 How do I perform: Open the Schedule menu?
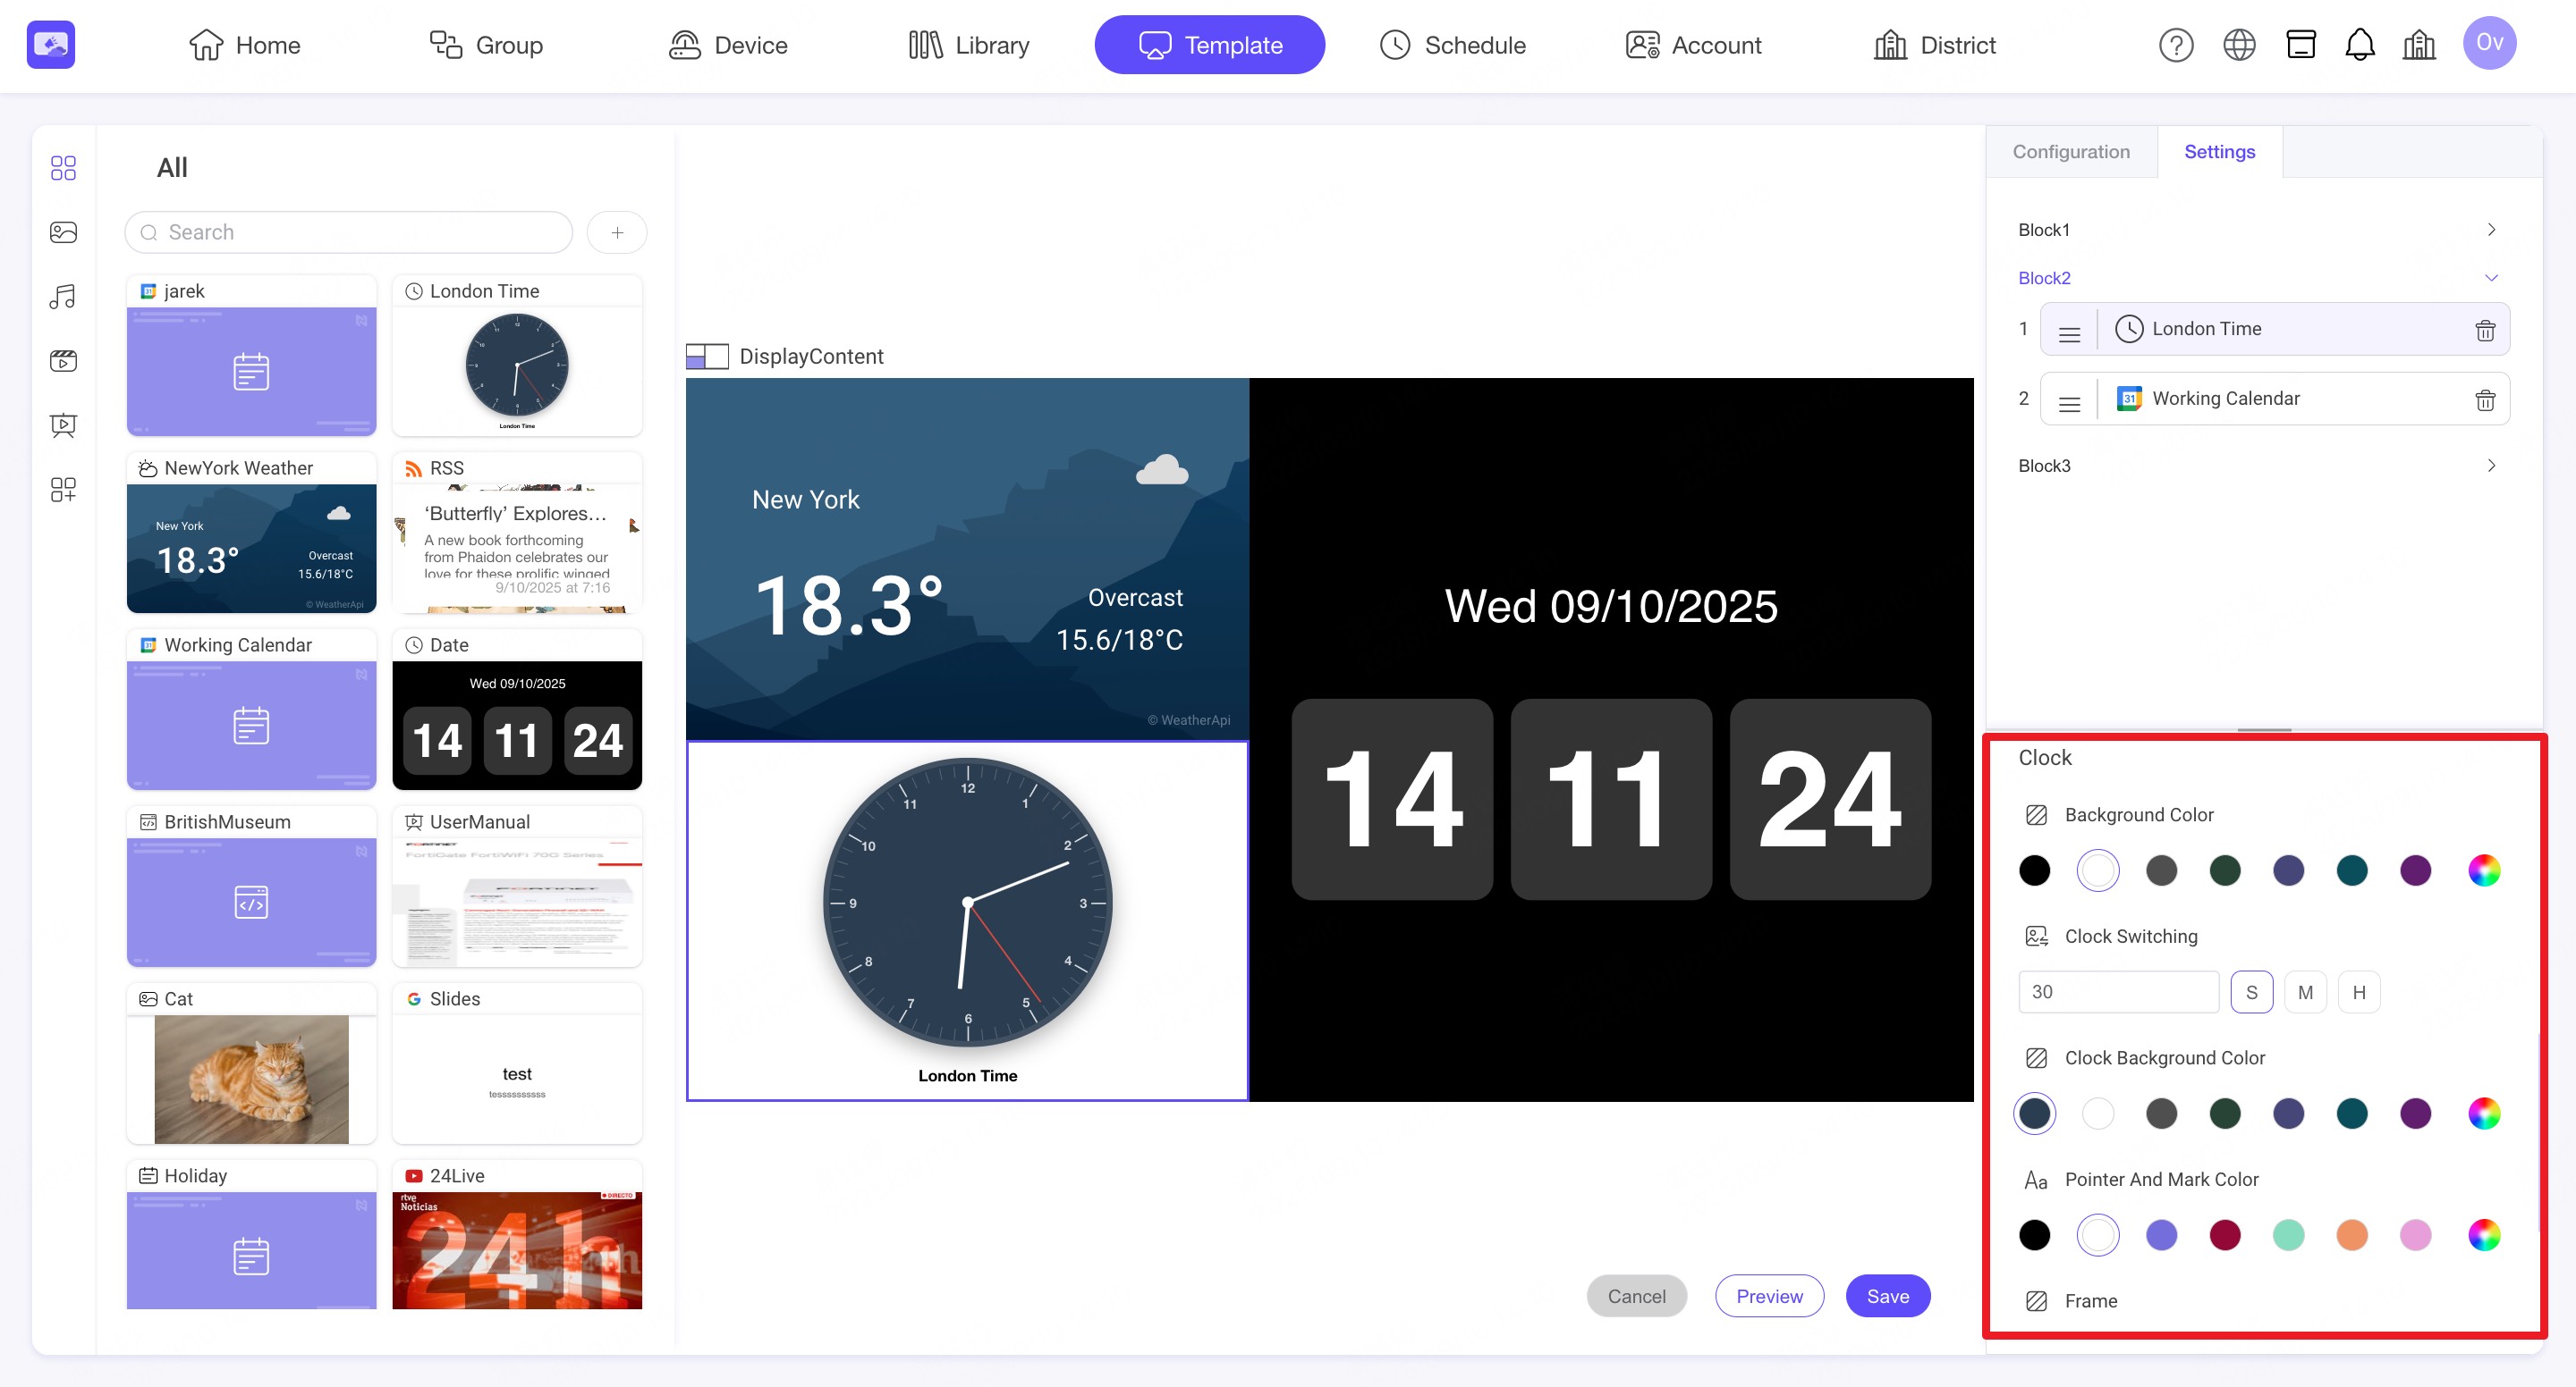(x=1452, y=45)
